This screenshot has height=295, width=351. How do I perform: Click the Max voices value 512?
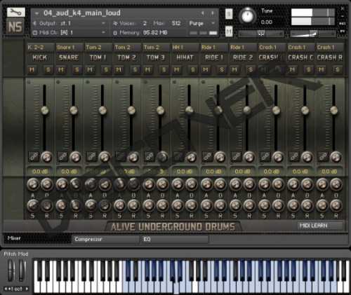pyautogui.click(x=175, y=23)
